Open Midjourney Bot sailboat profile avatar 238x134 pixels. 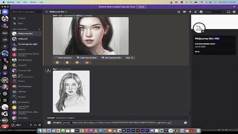point(199,28)
